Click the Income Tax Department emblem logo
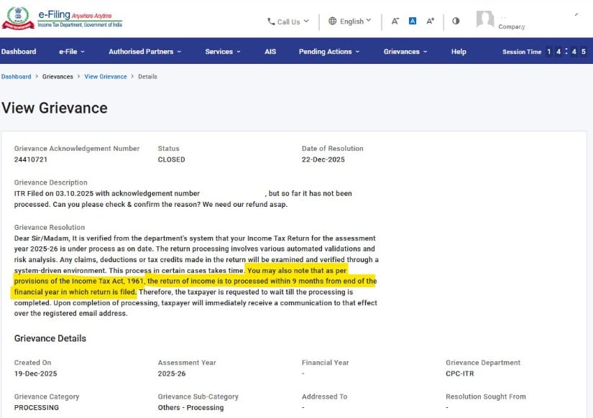The width and height of the screenshot is (593, 418). coord(18,19)
